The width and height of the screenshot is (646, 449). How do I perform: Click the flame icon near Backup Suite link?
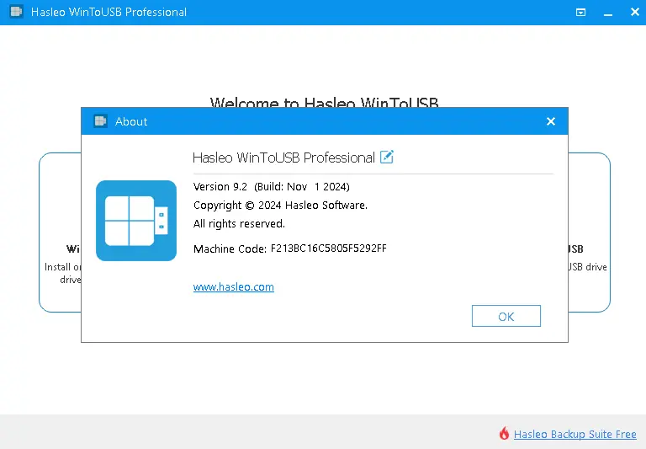[504, 434]
